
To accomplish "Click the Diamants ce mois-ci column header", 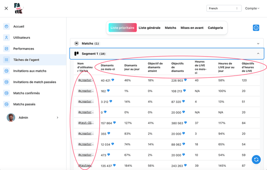I will pos(108,67).
